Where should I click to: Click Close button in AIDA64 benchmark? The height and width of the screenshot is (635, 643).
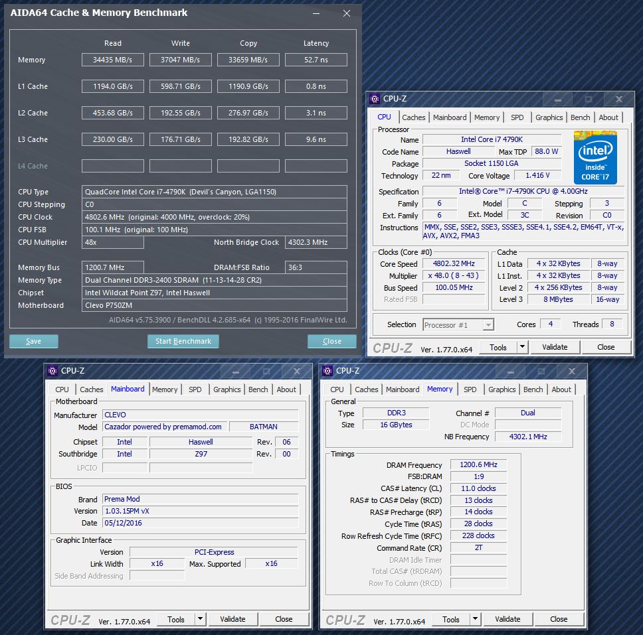tap(331, 341)
